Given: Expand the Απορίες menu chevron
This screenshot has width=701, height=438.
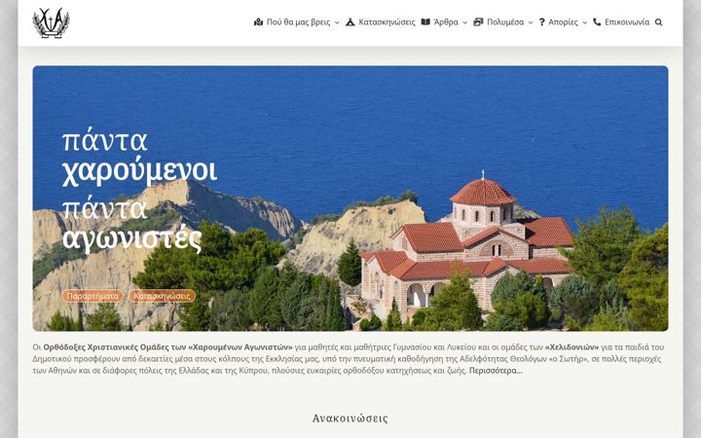Looking at the screenshot, I should click(585, 22).
